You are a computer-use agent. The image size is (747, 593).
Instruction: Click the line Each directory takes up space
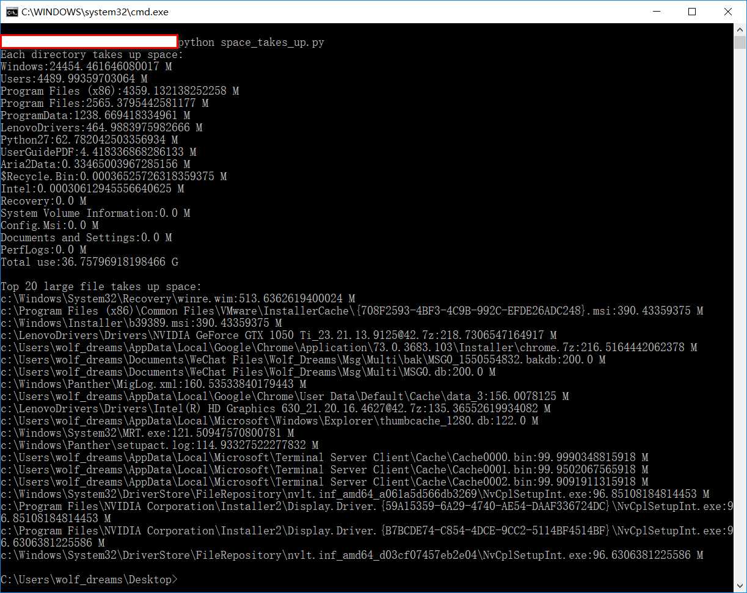[x=92, y=54]
